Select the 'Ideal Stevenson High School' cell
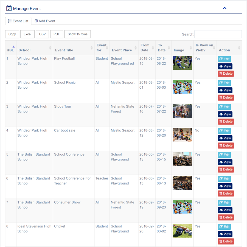The height and width of the screenshot is (247, 247). pos(35,235)
